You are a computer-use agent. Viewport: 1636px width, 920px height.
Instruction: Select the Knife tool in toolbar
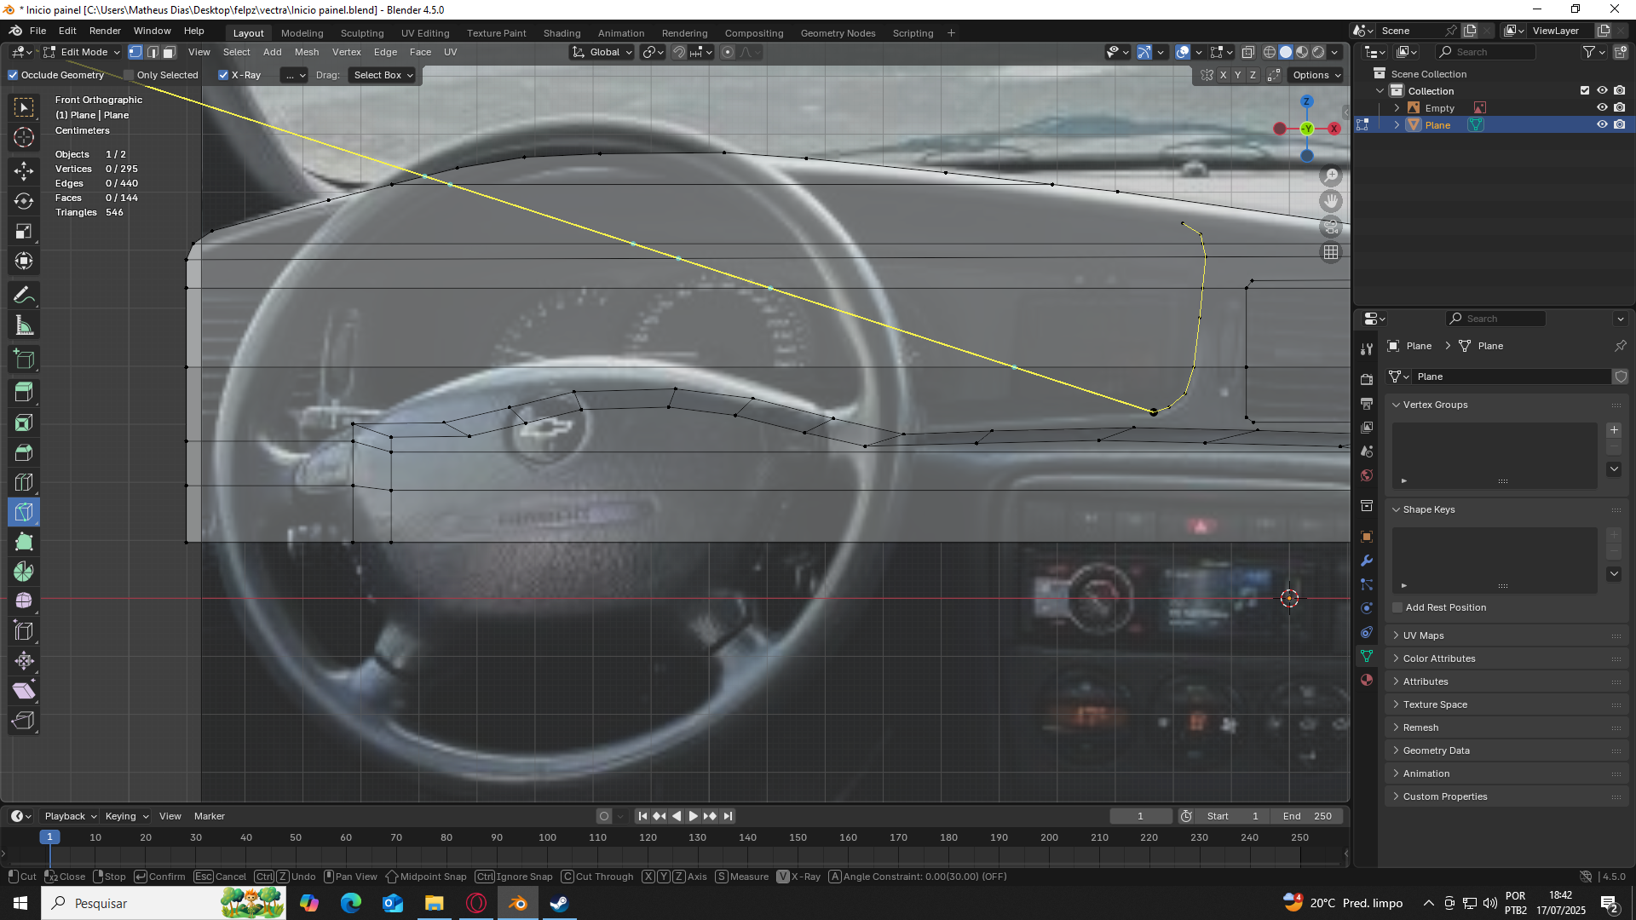click(x=24, y=512)
